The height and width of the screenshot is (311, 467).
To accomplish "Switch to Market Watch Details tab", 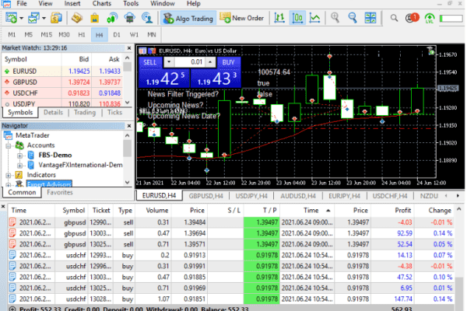I will click(x=53, y=113).
